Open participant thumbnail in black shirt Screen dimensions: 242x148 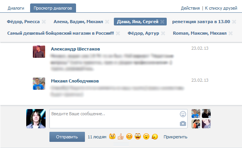[x=206, y=113]
